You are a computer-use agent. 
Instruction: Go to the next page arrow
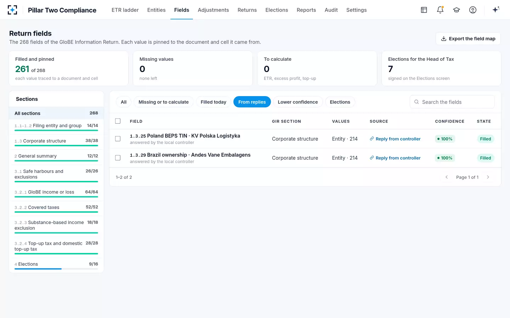[x=488, y=177]
